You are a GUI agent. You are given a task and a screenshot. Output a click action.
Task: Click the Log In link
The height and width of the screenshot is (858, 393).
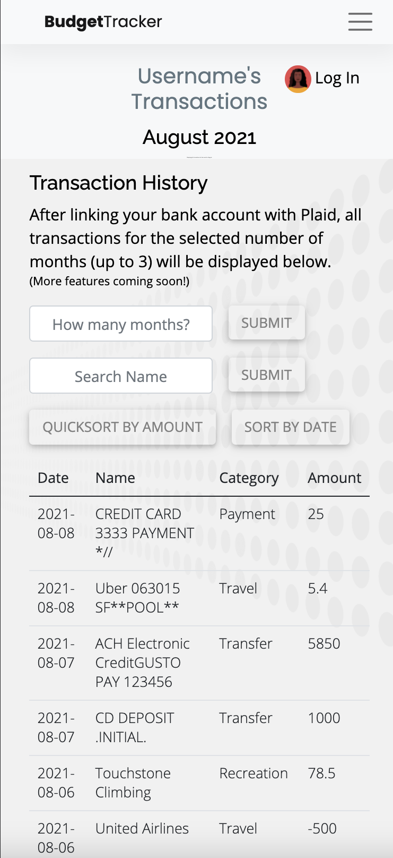point(337,78)
